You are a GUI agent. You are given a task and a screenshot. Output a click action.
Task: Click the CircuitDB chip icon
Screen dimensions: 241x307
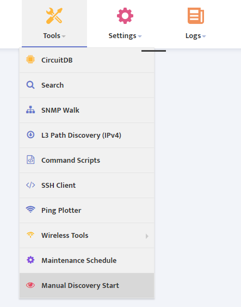coord(30,59)
